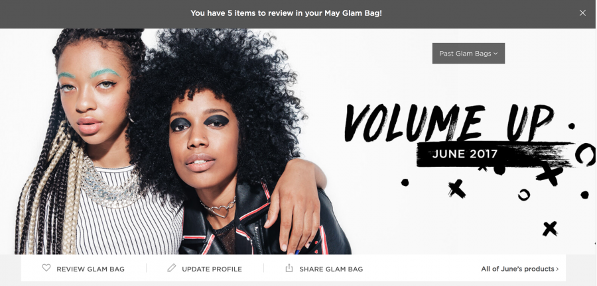This screenshot has height=286, width=597.
Task: Select the Update Profile text link
Action: click(x=212, y=269)
